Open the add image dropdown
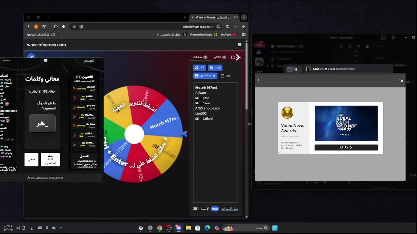417x234 pixels. (205, 76)
